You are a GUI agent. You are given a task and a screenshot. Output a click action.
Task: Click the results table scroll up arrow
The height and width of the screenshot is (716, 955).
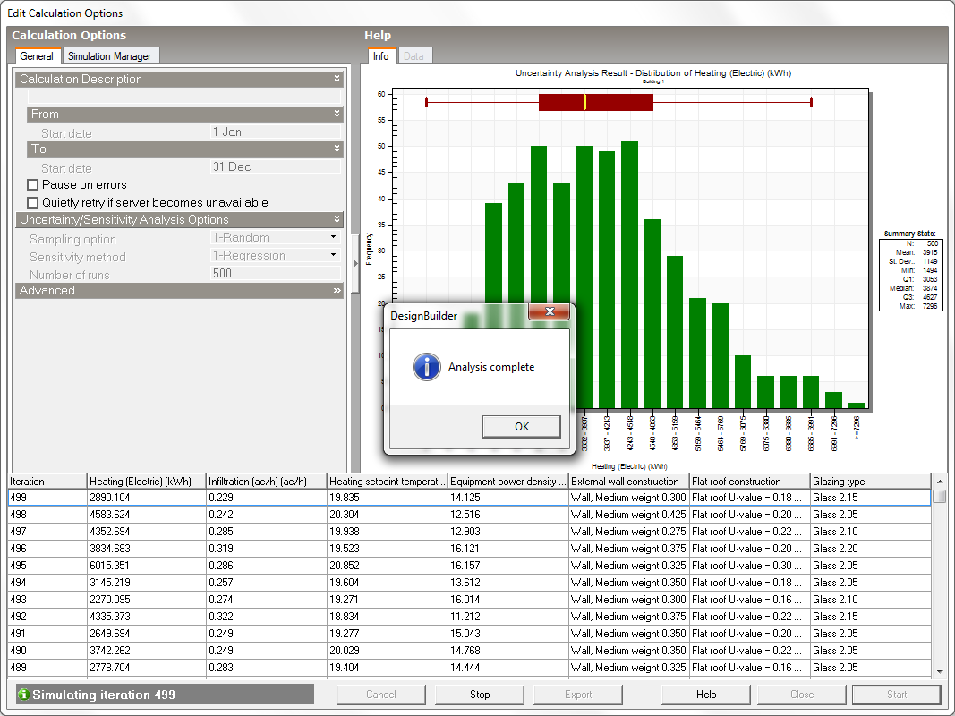[939, 481]
